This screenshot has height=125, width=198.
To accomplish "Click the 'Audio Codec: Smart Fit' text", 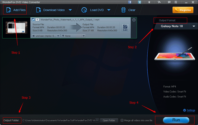I will pos(175,97).
